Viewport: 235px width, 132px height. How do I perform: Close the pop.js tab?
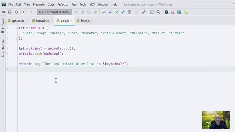pos(72,21)
